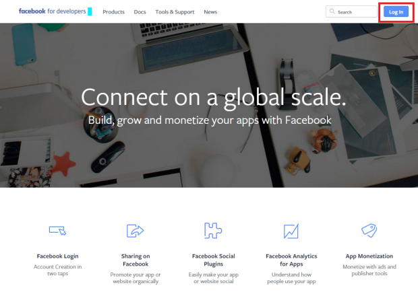Click the Facebook Login cursor icon
The image size is (418, 300).
coord(57,231)
